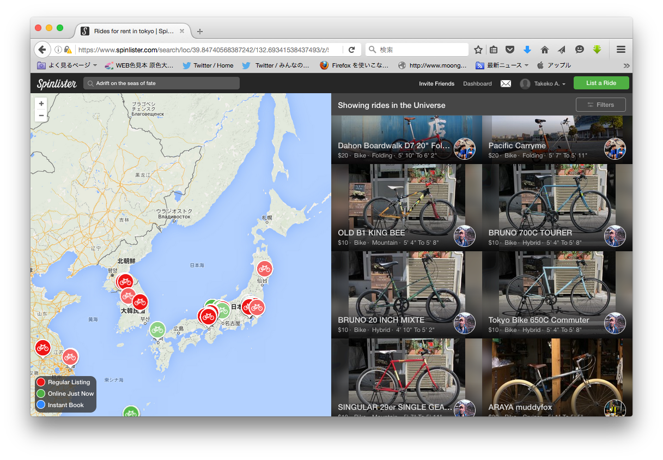This screenshot has height=460, width=663.
Task: Click the List a Ride button
Action: [601, 83]
